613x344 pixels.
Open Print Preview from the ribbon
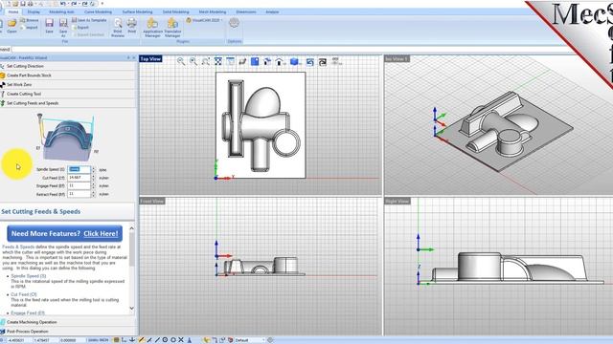pos(118,28)
